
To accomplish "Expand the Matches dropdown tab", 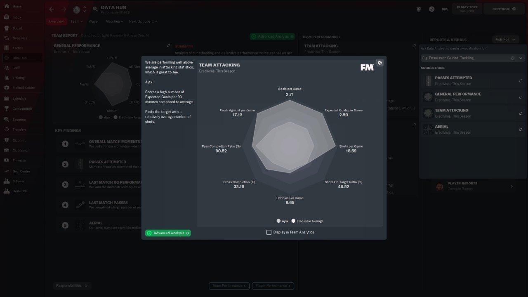I will 114,21.
